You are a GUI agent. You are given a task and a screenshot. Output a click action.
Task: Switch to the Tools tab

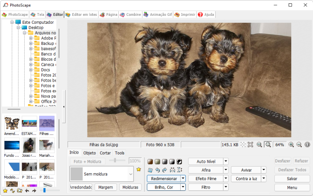(120, 153)
